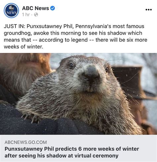Select the 'JUST IN' caption text
The height and width of the screenshot is (162, 157).
[15, 26]
